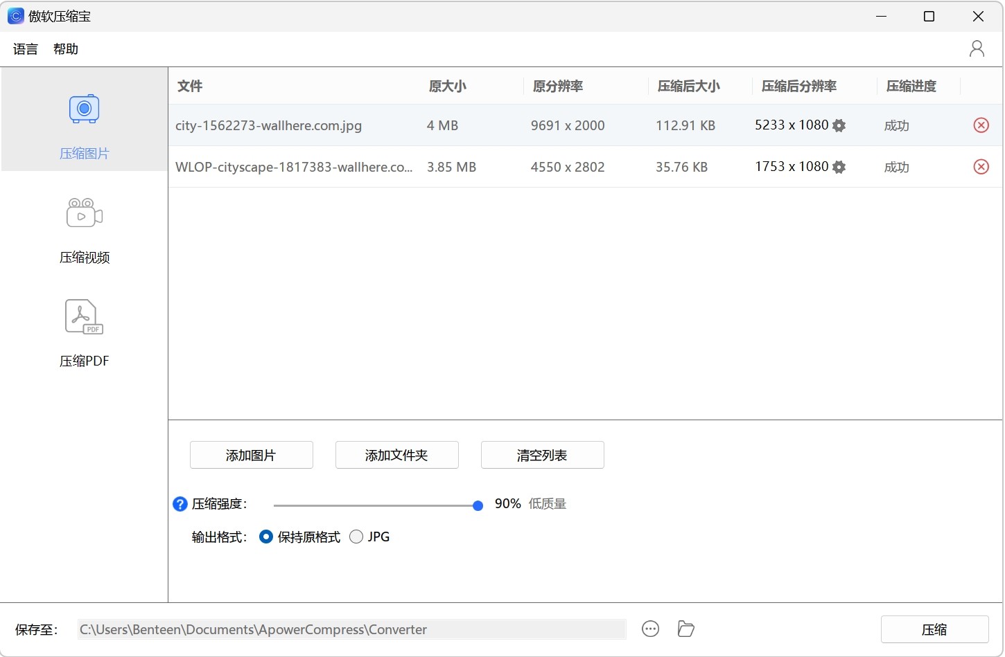
Task: Click 添加图片 button
Action: pyautogui.click(x=252, y=455)
